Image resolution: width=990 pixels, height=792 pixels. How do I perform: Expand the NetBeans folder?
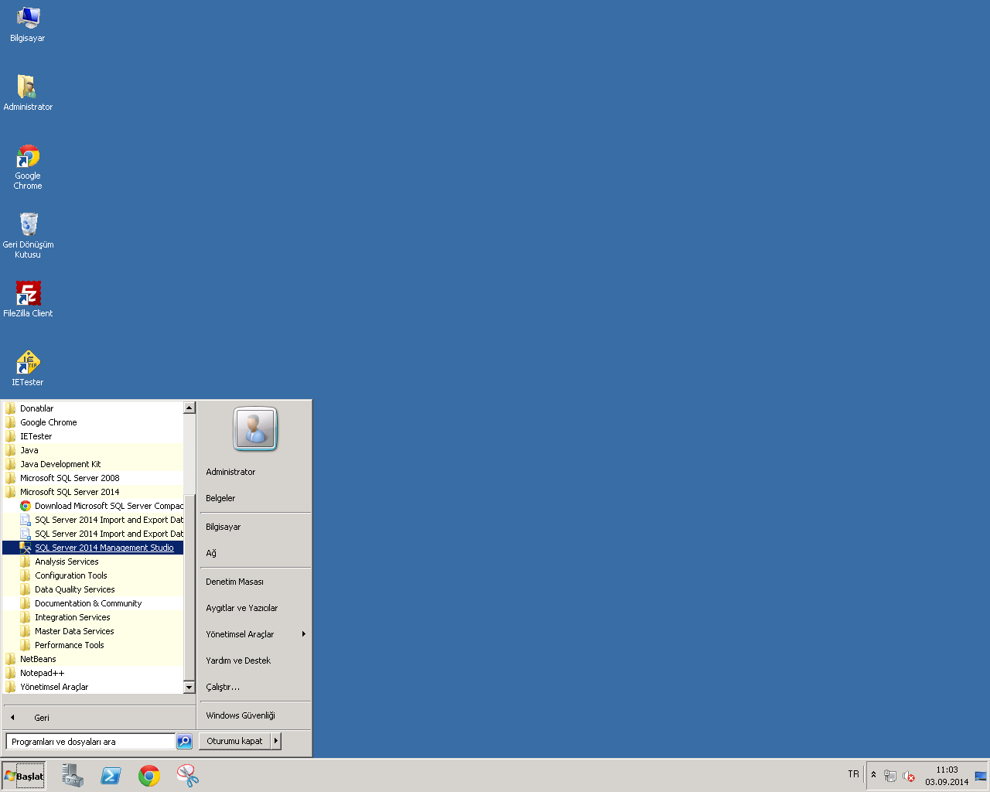93,659
